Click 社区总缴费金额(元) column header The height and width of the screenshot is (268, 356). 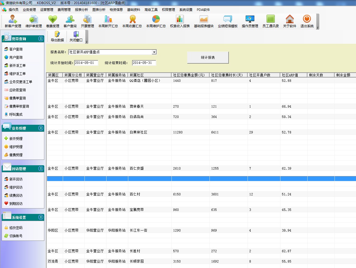pos(191,75)
